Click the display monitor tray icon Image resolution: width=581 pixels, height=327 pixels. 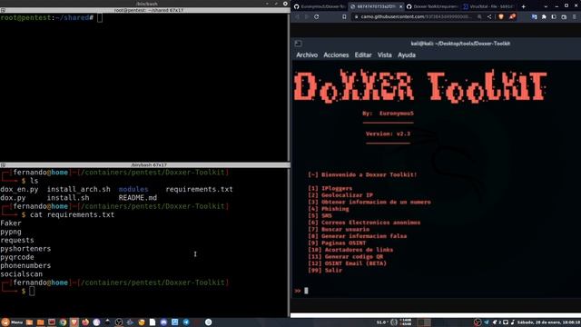coord(506,322)
